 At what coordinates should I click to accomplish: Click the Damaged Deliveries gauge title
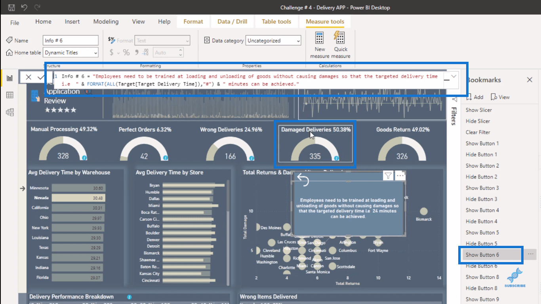tap(316, 129)
